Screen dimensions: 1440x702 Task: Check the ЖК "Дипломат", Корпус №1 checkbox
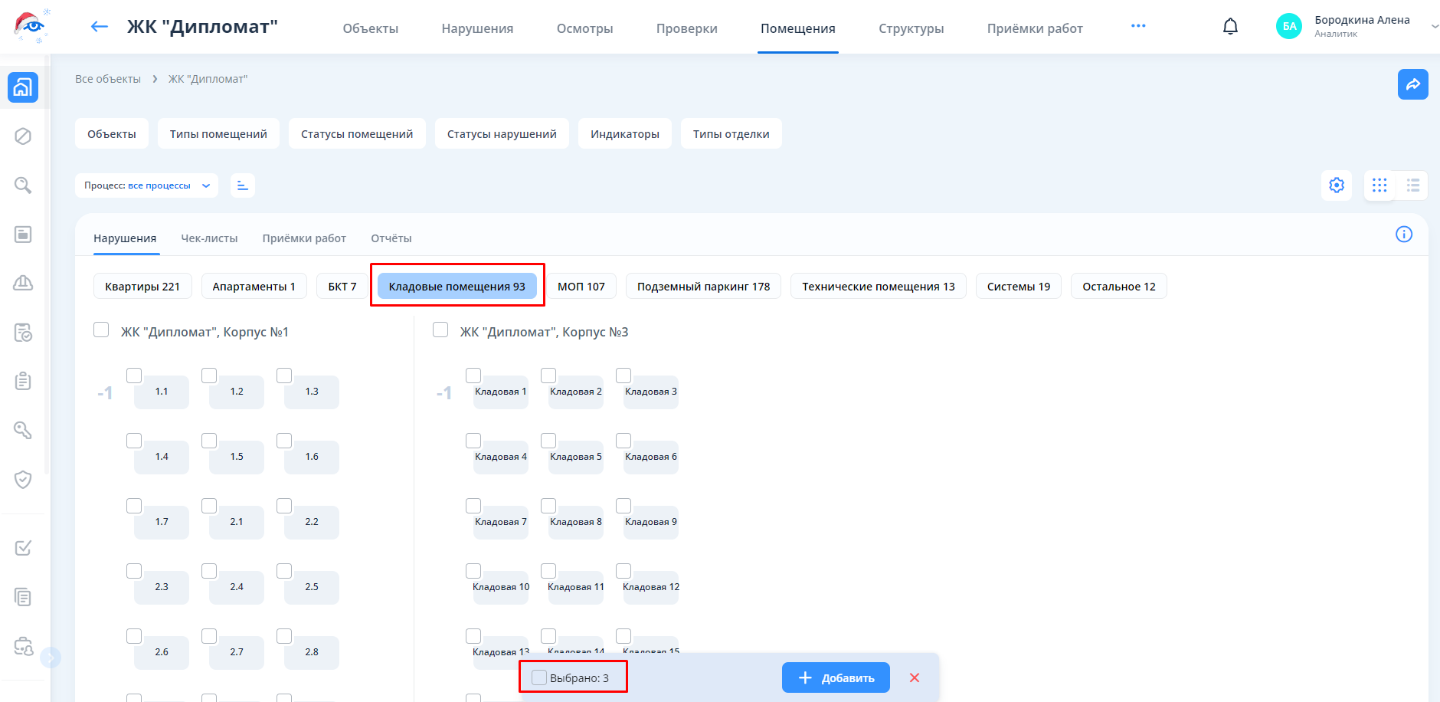[x=101, y=330]
